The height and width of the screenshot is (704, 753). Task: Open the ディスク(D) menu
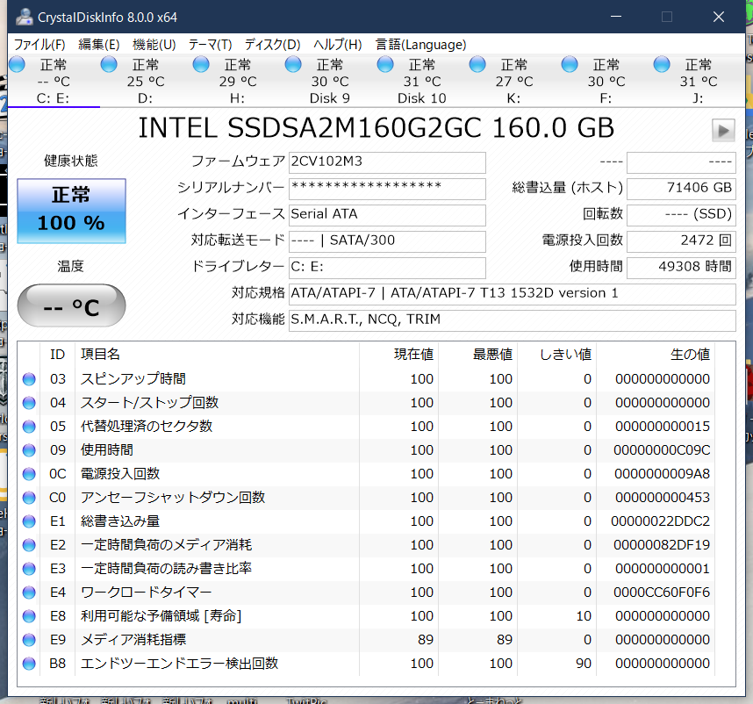point(272,45)
